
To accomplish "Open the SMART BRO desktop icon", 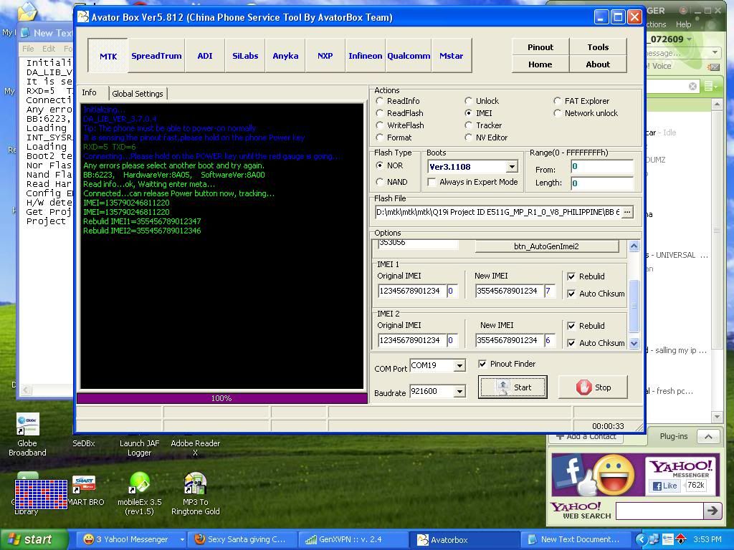I will [84, 485].
